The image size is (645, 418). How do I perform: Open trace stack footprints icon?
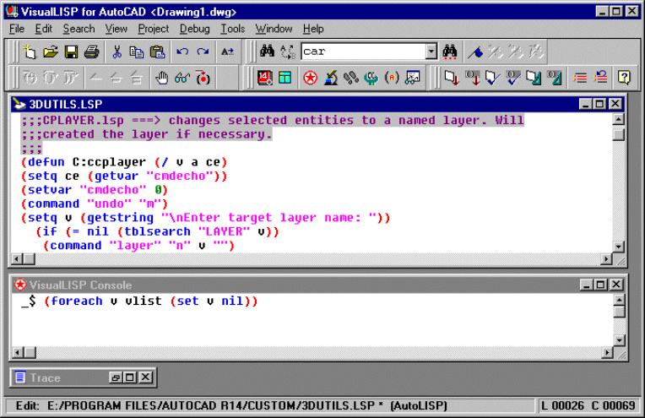(351, 78)
